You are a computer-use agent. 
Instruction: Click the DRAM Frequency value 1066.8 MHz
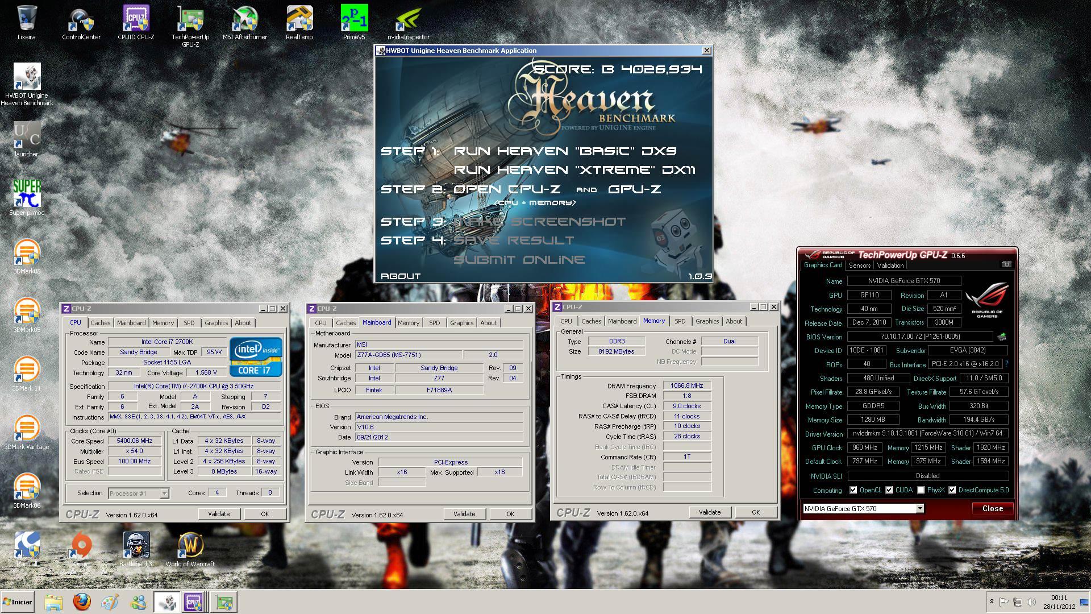pyautogui.click(x=687, y=385)
